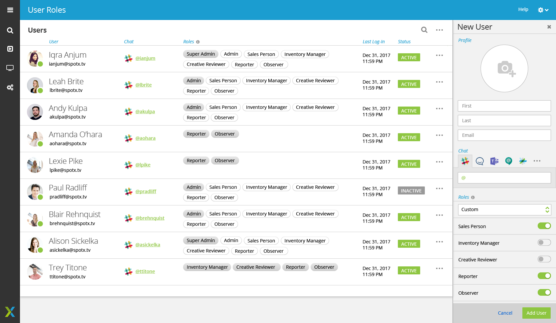Open the hamburger menu in top-left corner
Screen dimensions: 556x323
coord(10,10)
